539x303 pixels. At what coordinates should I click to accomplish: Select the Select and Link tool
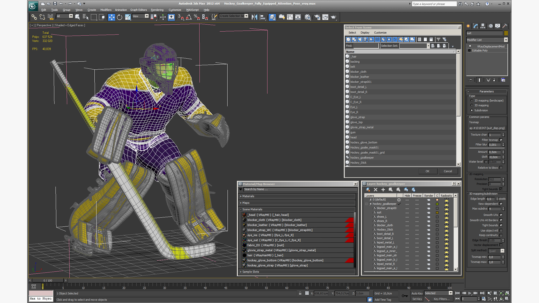34,17
